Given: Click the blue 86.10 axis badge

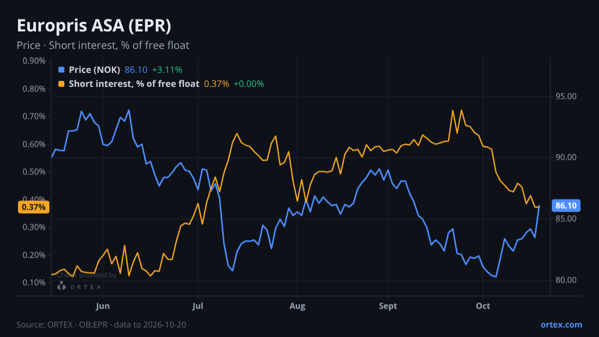Looking at the screenshot, I should (566, 205).
